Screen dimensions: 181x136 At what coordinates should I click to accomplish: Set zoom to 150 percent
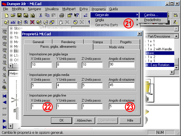[x=5, y=44]
